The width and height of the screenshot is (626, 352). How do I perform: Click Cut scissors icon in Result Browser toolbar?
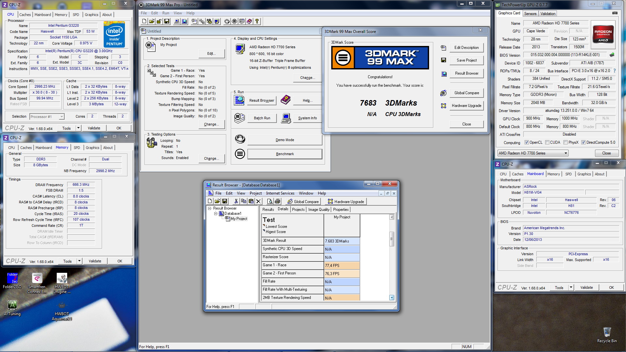(236, 201)
